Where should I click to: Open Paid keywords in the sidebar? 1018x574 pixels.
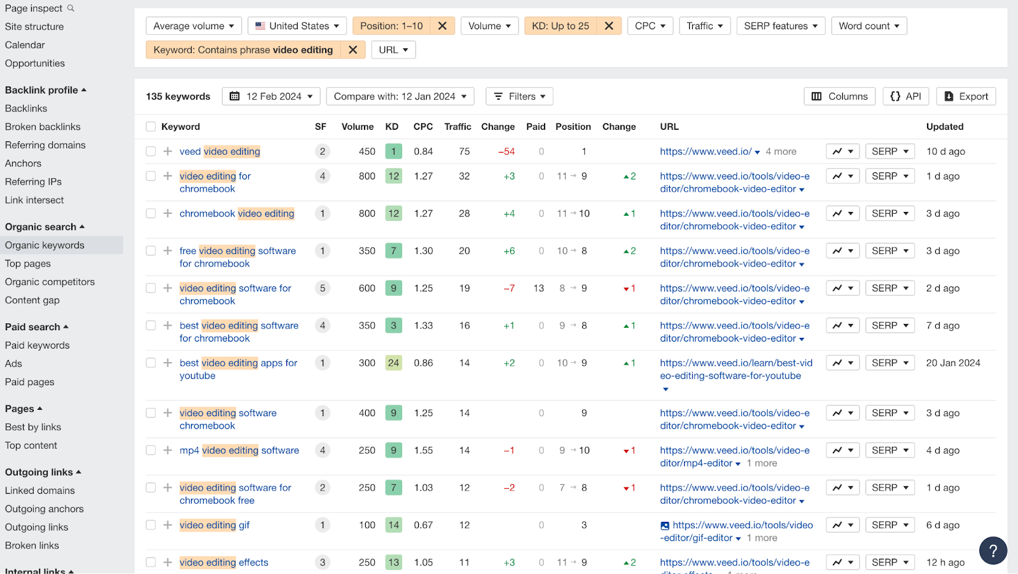pyautogui.click(x=38, y=346)
